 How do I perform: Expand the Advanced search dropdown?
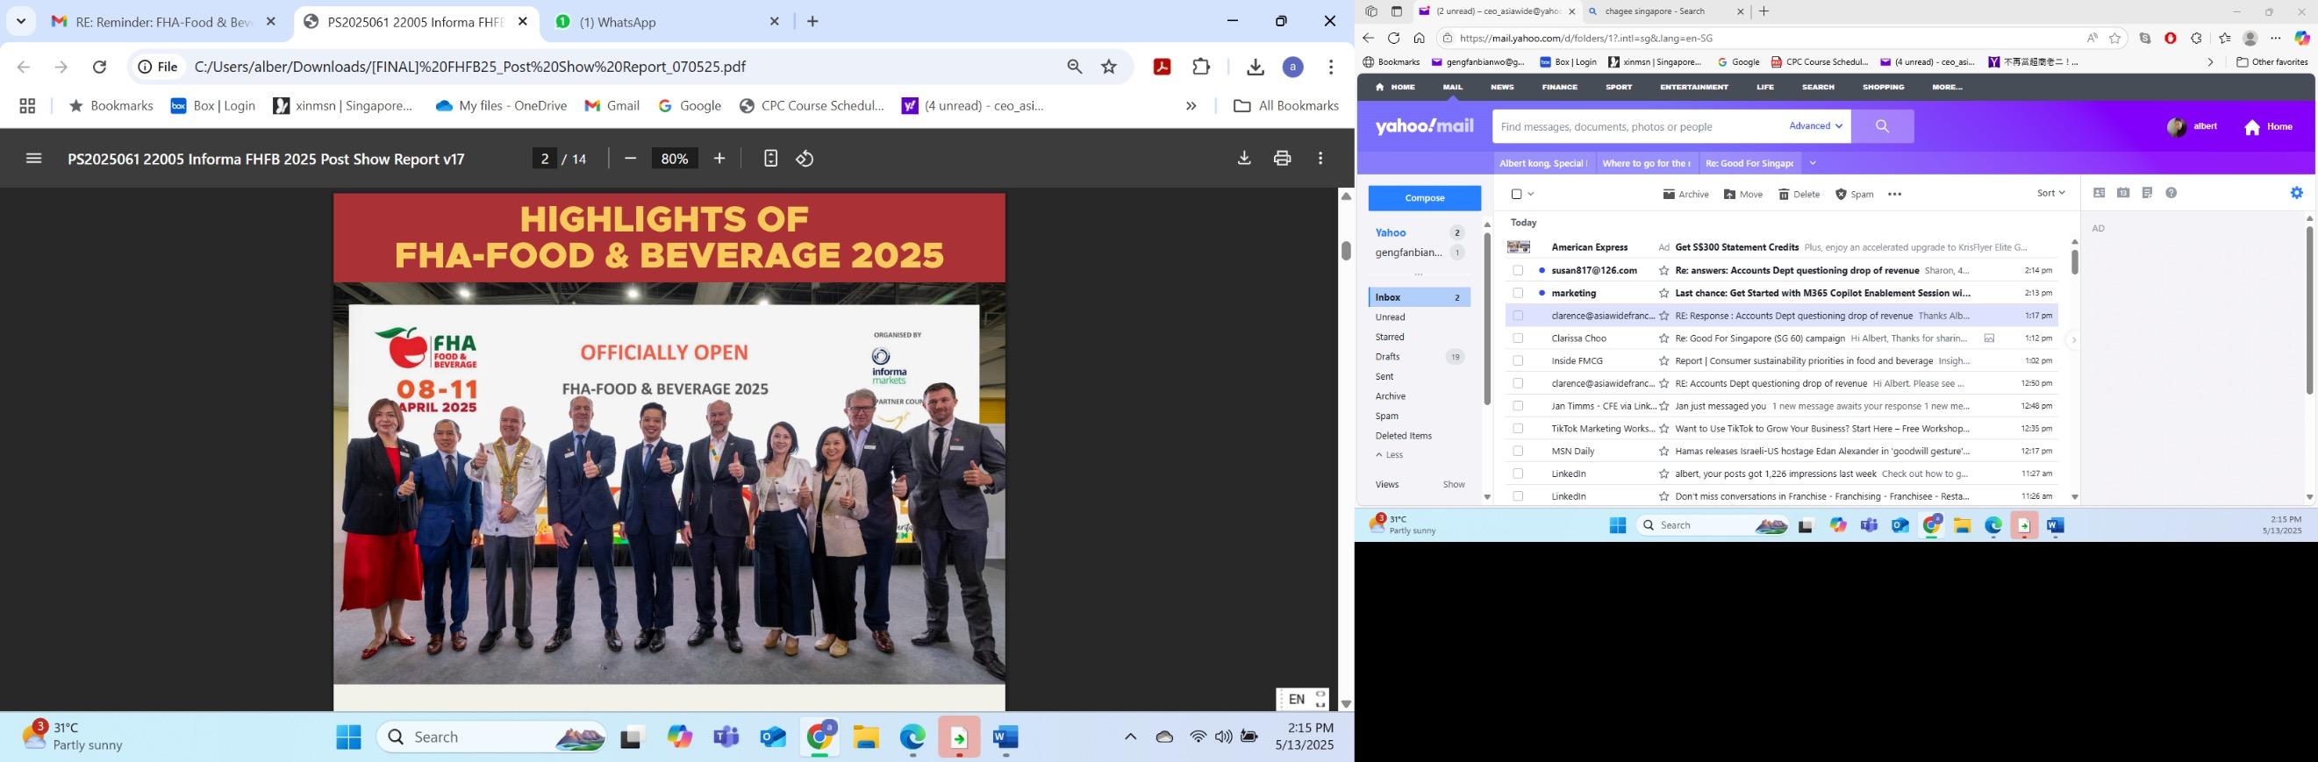click(1816, 126)
